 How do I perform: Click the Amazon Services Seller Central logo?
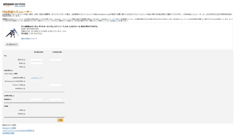click(14, 5)
